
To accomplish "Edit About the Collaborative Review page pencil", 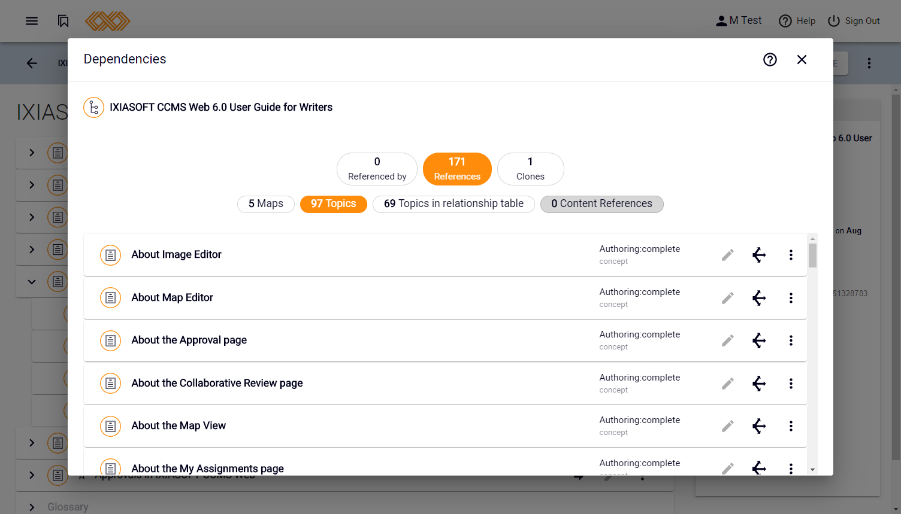I will [728, 384].
